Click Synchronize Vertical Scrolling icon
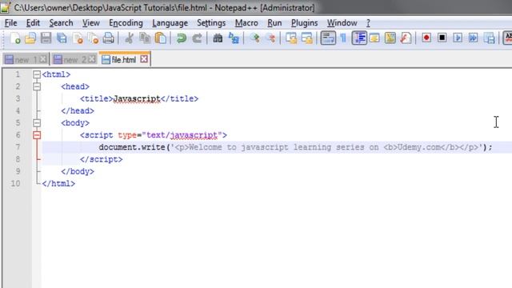Image resolution: width=512 pixels, height=288 pixels. pyautogui.click(x=291, y=38)
